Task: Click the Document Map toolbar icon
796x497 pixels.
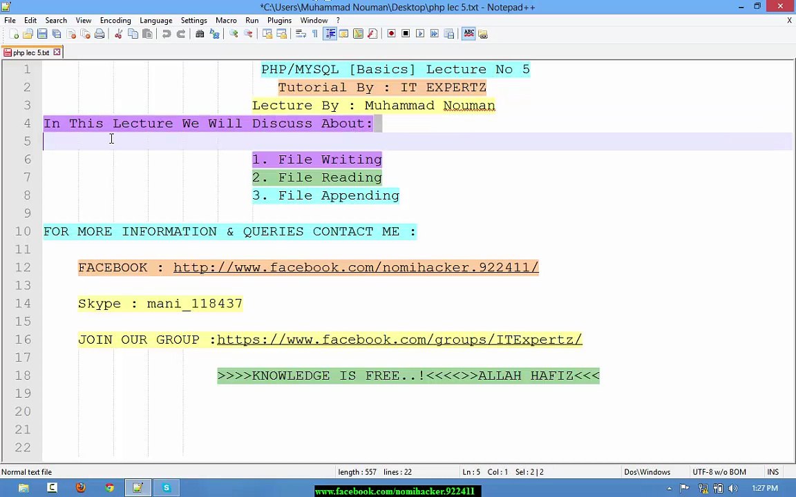Action: (x=359, y=34)
